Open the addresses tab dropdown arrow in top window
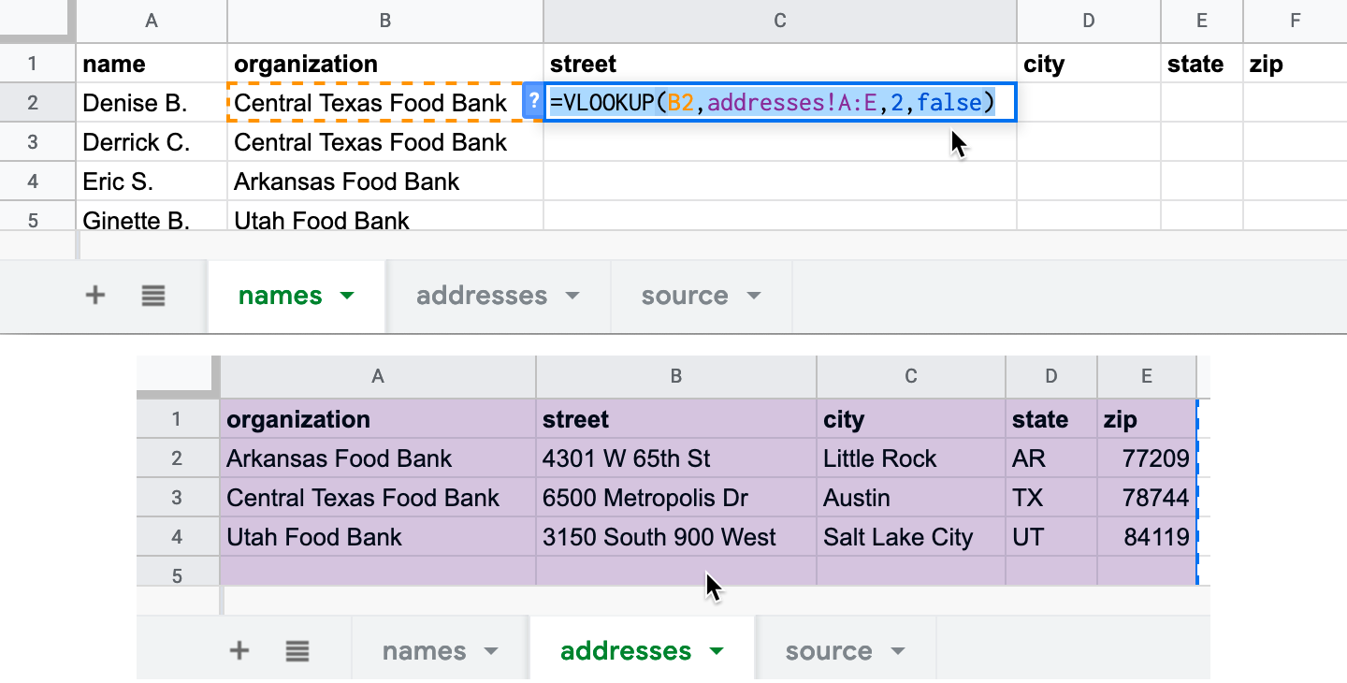1347x683 pixels. (x=572, y=296)
